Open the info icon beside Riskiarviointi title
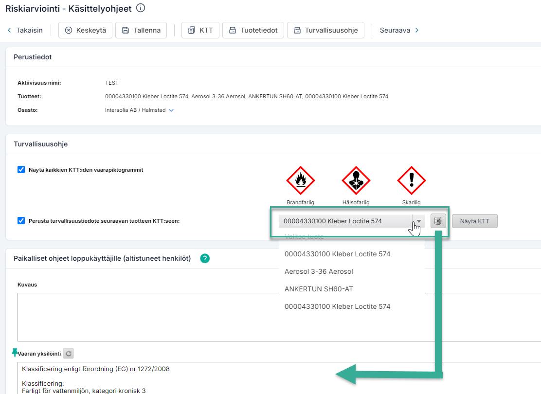 tap(141, 8)
